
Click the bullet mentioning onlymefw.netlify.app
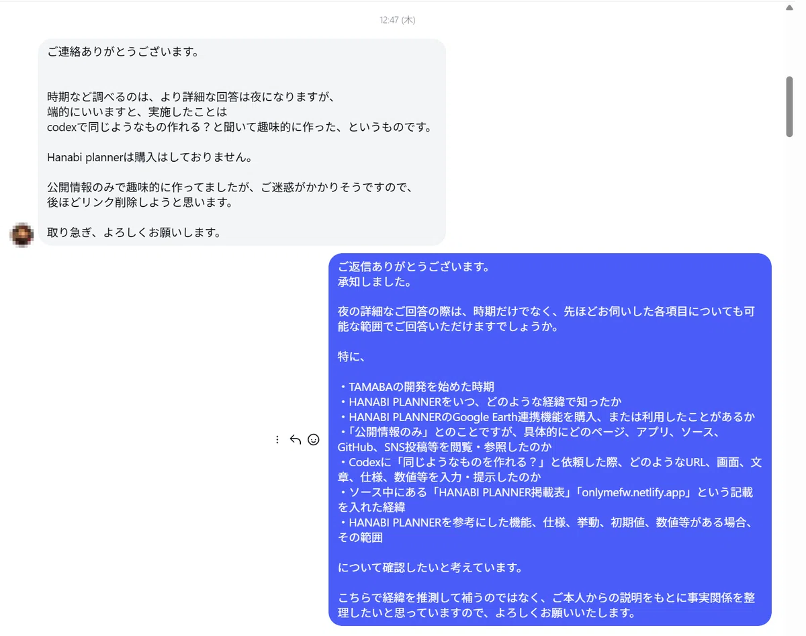pos(545,500)
